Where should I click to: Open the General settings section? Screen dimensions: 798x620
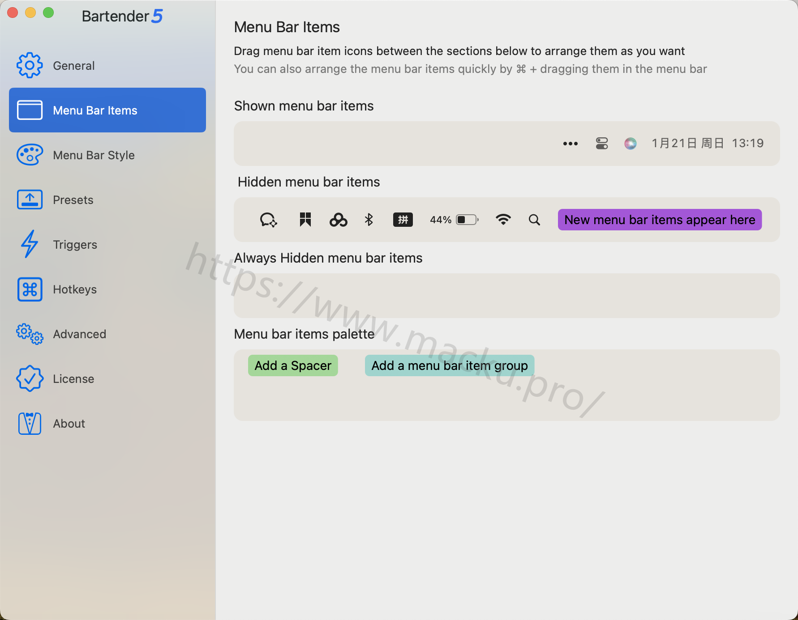(x=107, y=66)
